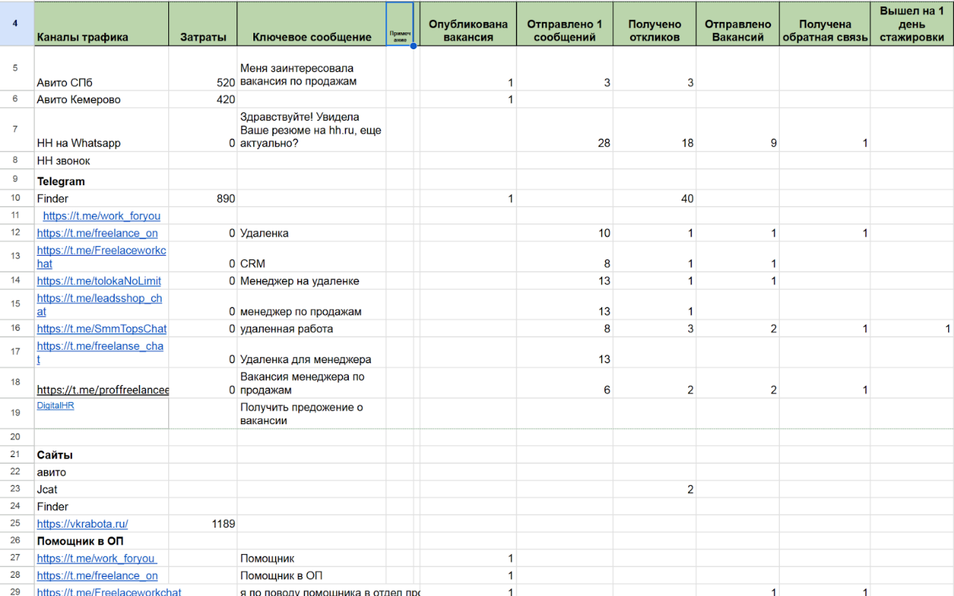Select the 'Каналы трафика' header cell
Image resolution: width=954 pixels, height=596 pixels.
click(x=101, y=24)
